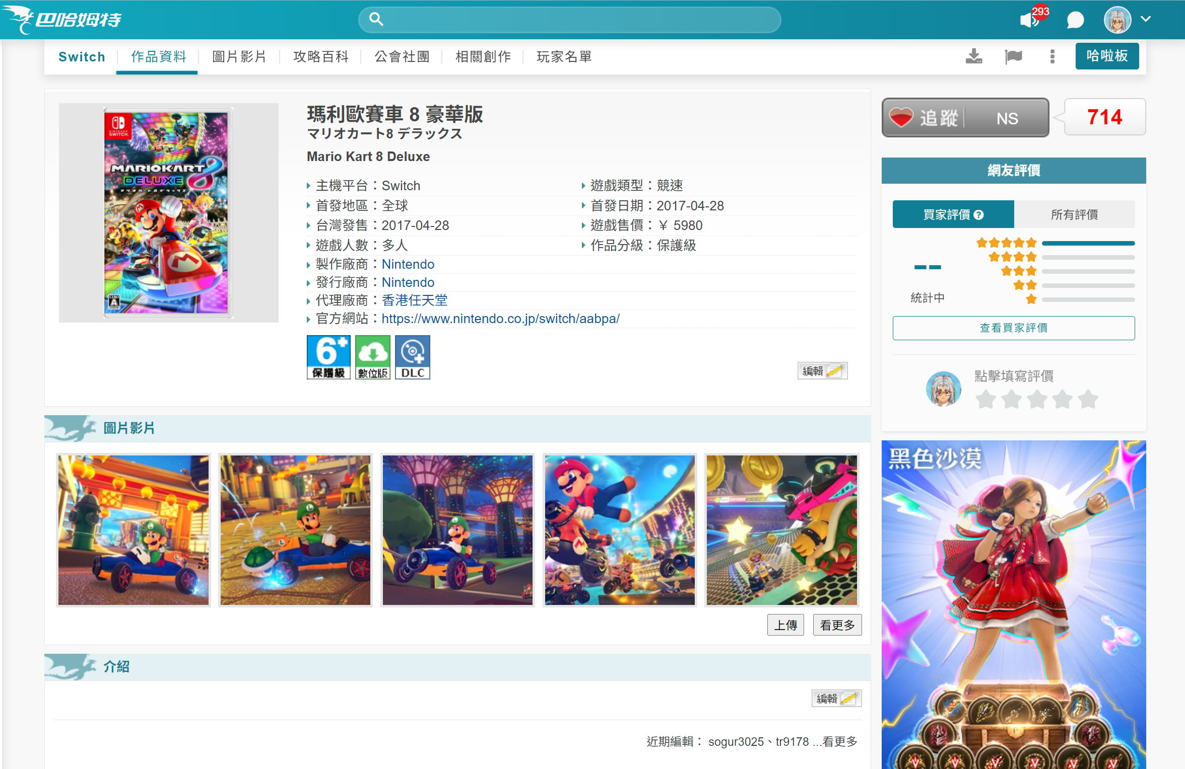This screenshot has height=769, width=1185.
Task: Open the Switch platform tab
Action: [x=82, y=57]
